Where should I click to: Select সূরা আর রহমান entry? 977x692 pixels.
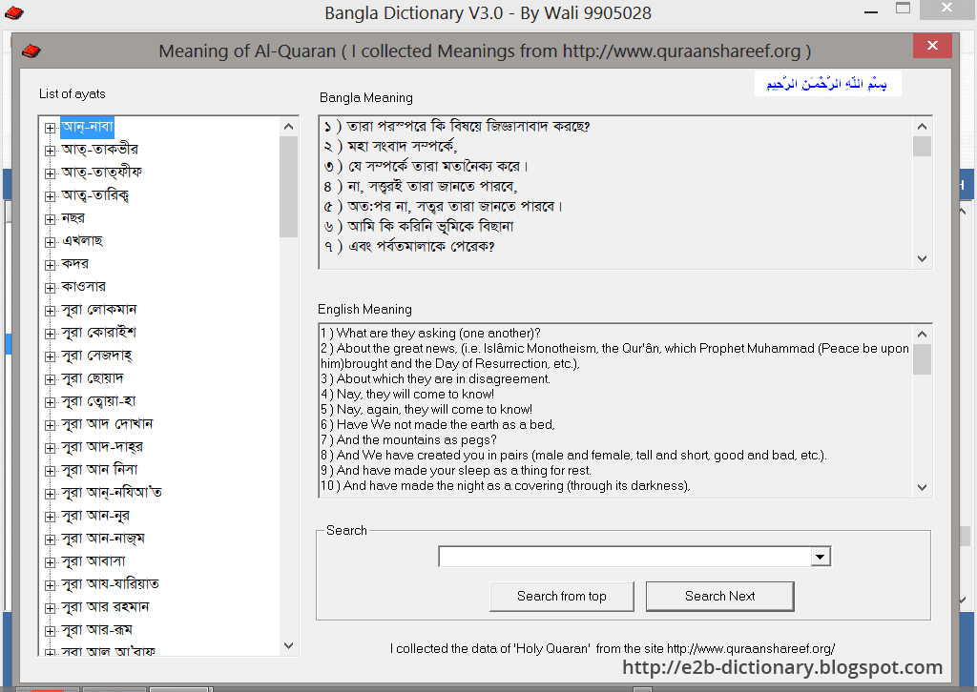105,607
